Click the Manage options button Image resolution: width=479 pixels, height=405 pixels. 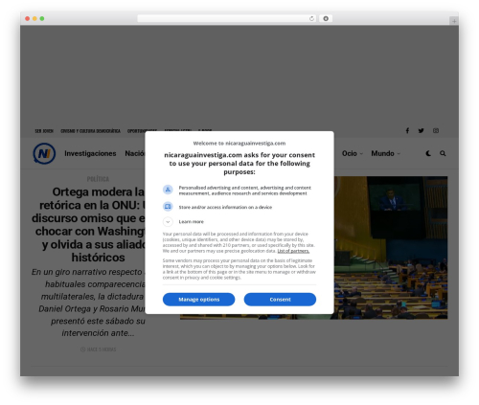point(198,300)
